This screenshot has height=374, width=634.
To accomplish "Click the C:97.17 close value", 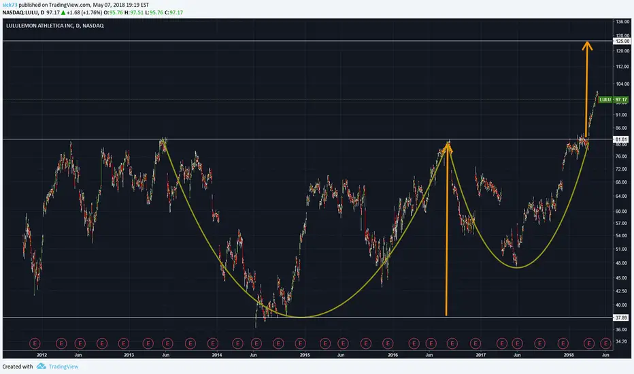I will click(174, 12).
